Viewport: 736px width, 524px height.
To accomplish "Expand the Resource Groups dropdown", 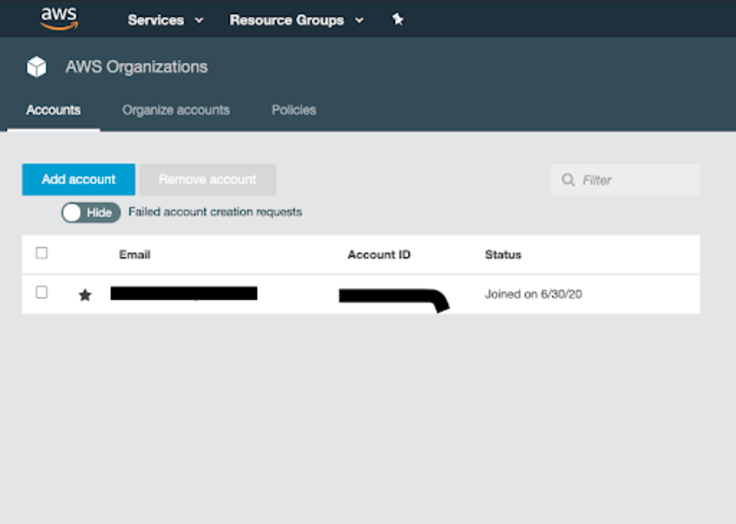I will 296,20.
